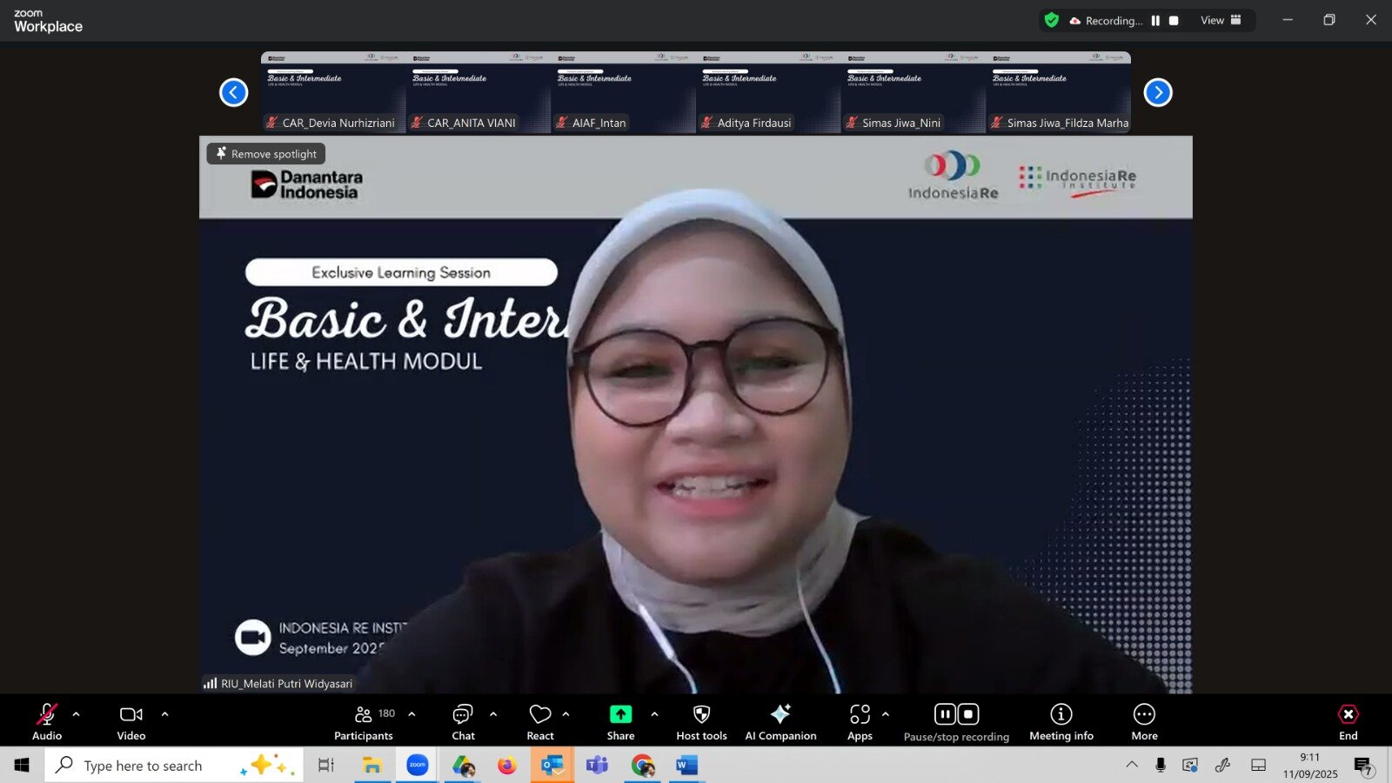The height and width of the screenshot is (783, 1392).
Task: Open the View layout menu
Action: 1221,20
